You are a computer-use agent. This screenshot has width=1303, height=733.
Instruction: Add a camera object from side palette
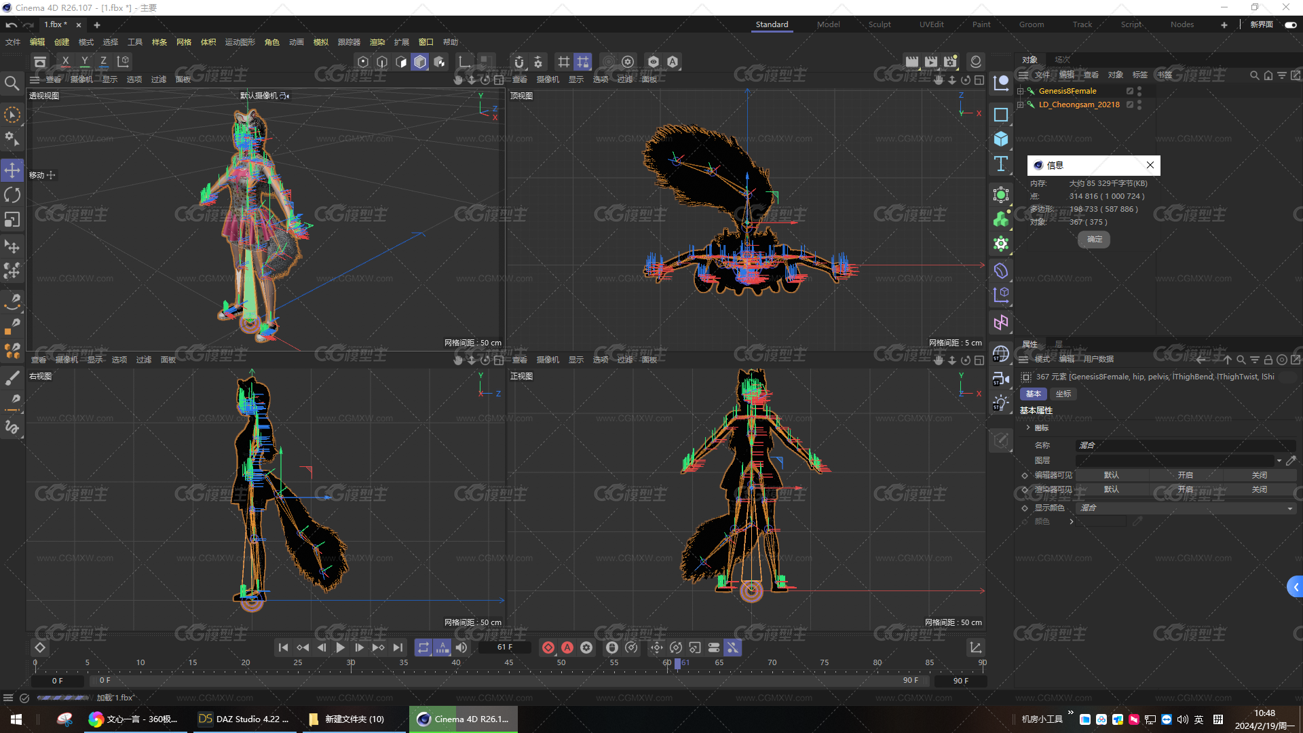point(1001,379)
